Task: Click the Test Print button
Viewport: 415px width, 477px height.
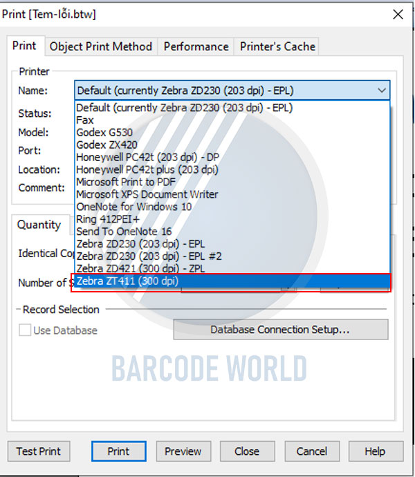Action: coord(39,451)
